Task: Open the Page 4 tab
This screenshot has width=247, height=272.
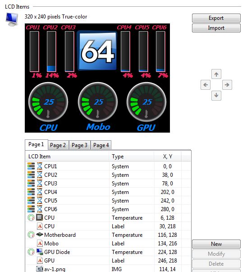Action: point(101,145)
